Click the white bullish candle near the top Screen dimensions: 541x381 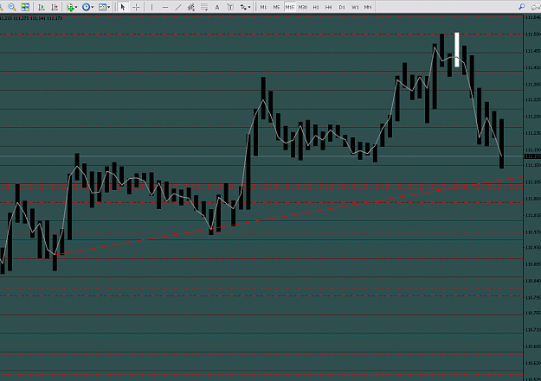click(x=457, y=49)
